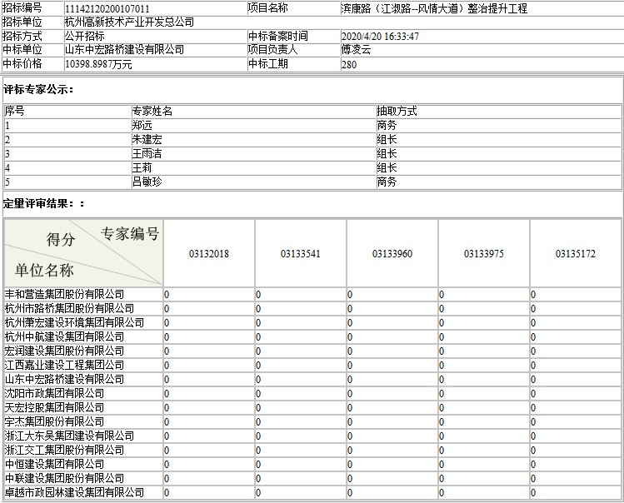
Task: Select company 中联建设集团股份有限公司
Action: 64,478
